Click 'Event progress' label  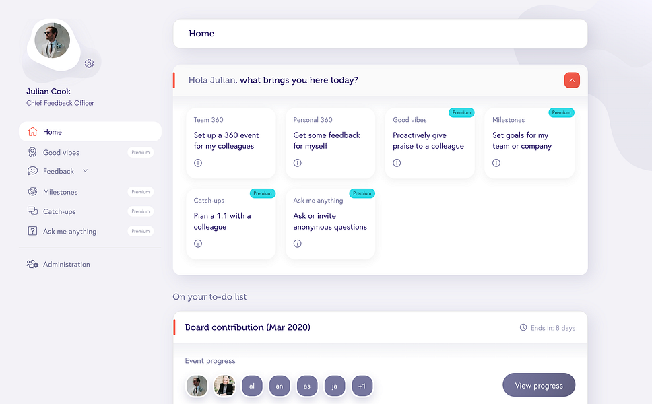pyautogui.click(x=210, y=361)
